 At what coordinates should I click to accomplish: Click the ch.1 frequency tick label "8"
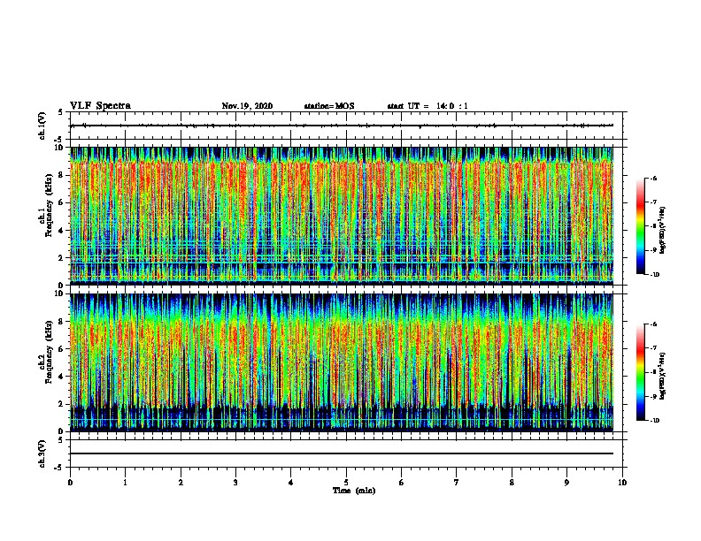(61, 175)
